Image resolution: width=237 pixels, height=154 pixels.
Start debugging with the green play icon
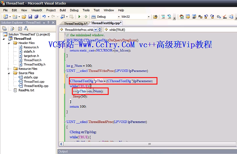pyautogui.click(x=79, y=17)
